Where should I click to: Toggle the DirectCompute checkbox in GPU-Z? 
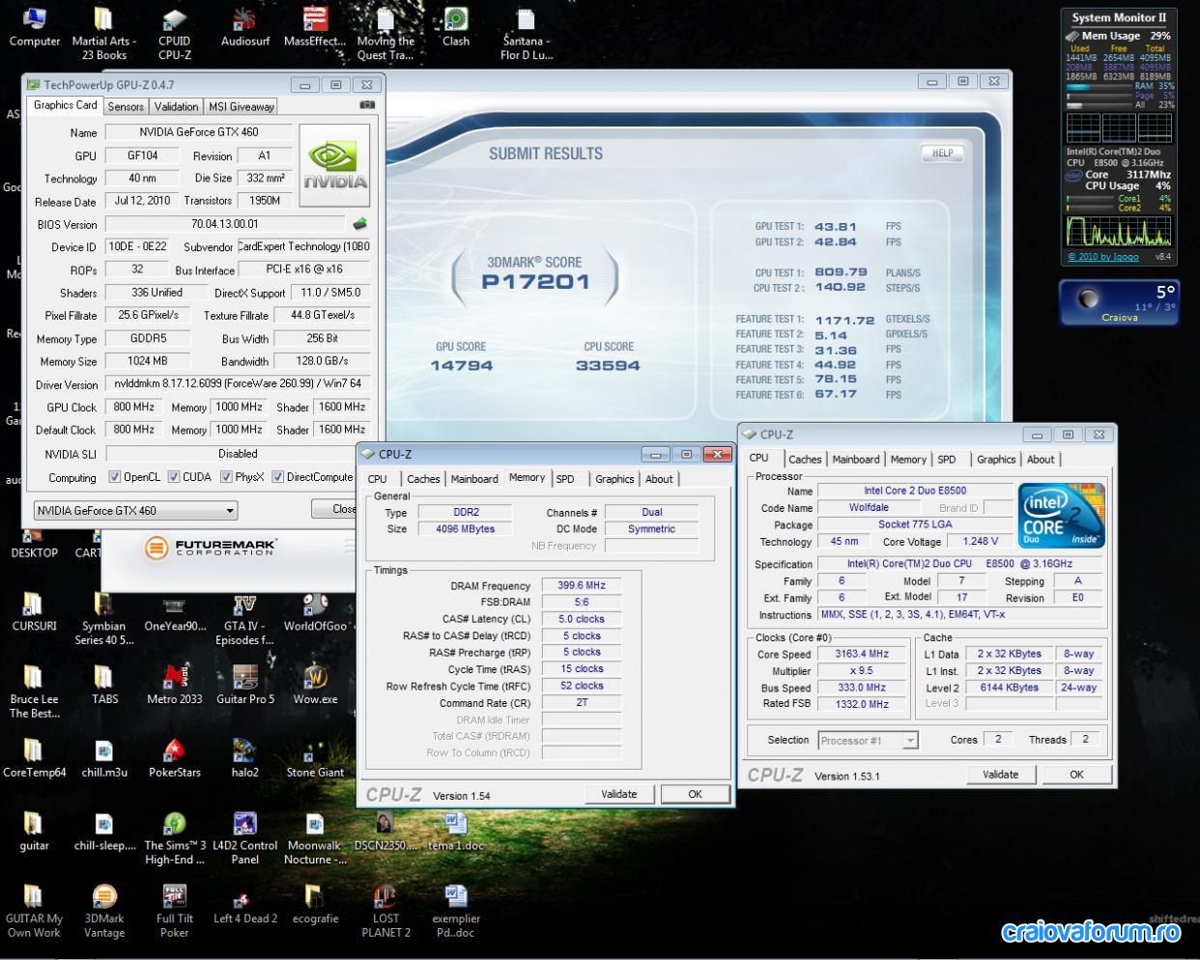point(278,477)
